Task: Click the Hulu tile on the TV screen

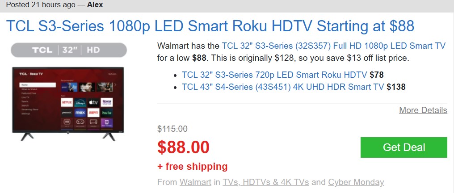Action: (107, 112)
